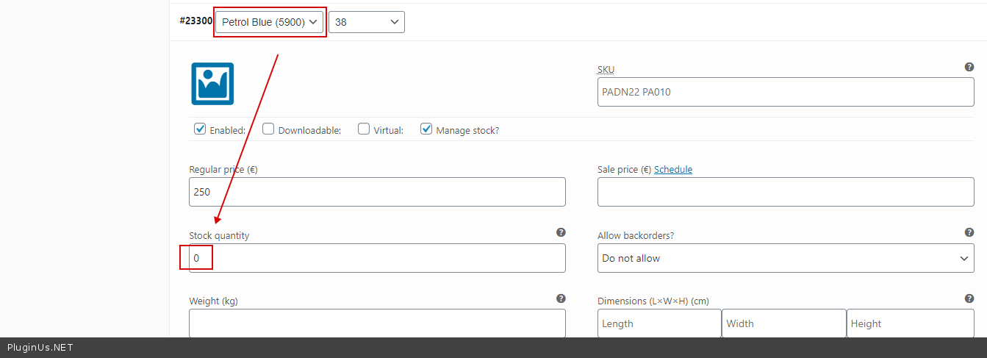Expand the Allow backorders dropdown

785,258
